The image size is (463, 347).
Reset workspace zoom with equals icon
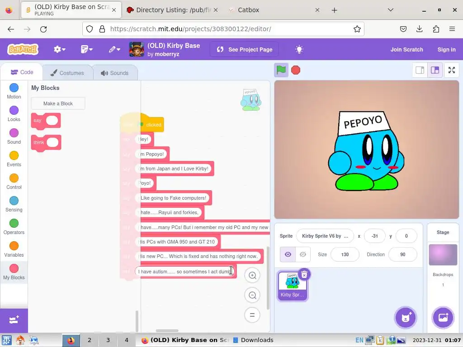[252, 315]
